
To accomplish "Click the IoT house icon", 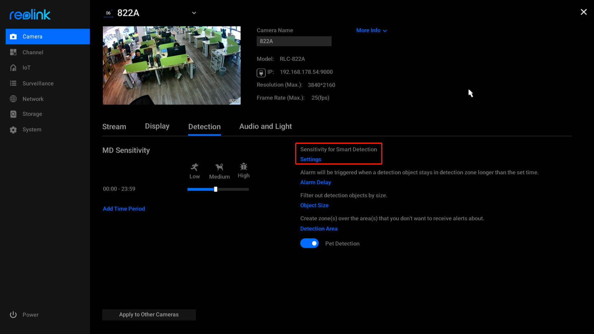I will 13,68.
